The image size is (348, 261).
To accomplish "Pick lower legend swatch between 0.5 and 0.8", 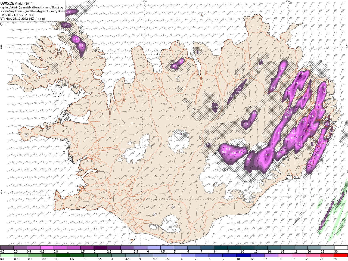I will click(x=35, y=255).
